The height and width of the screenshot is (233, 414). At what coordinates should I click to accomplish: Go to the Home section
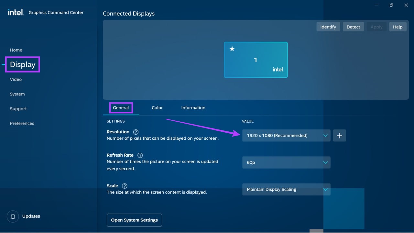tap(16, 50)
